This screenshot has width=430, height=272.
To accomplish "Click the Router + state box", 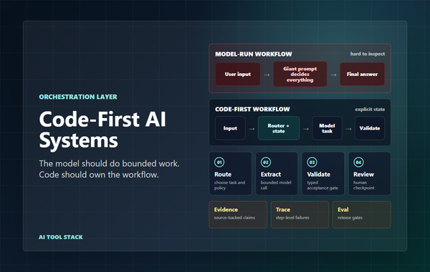I will tap(279, 128).
